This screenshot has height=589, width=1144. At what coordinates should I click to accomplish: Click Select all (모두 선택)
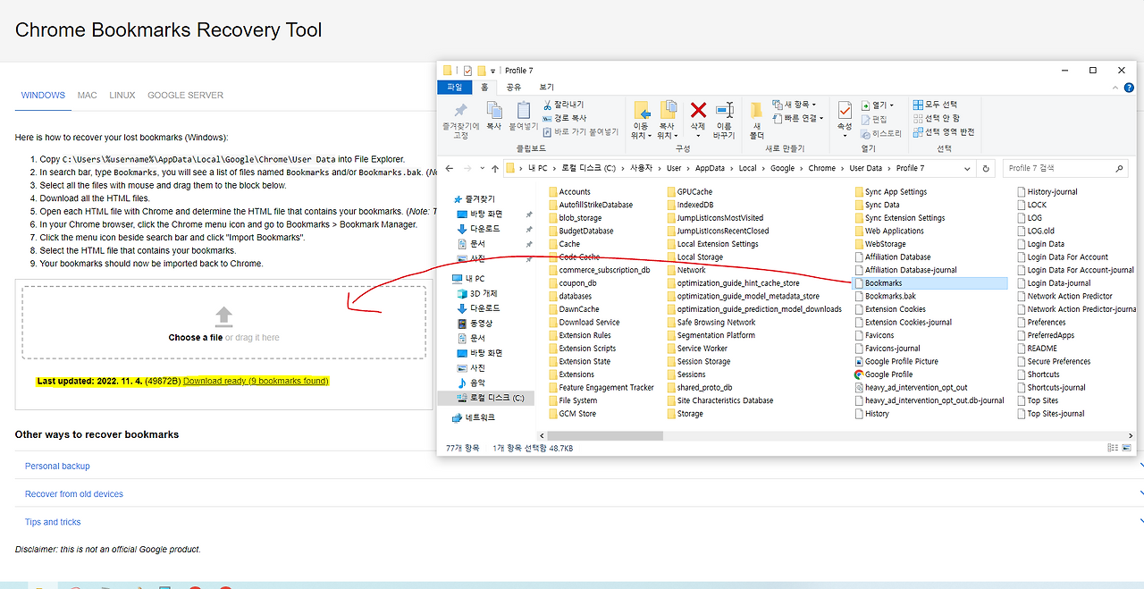[935, 105]
